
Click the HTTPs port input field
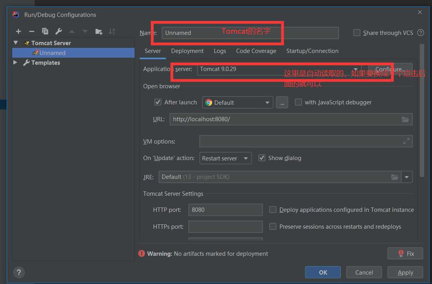click(225, 226)
